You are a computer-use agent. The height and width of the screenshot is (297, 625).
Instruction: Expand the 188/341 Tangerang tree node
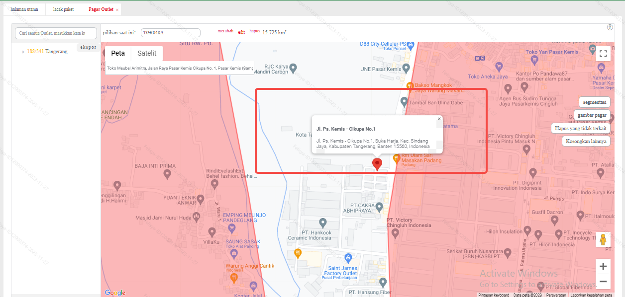[23, 52]
